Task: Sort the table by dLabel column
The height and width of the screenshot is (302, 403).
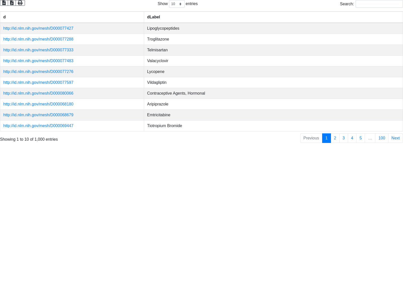Action: coord(273,17)
